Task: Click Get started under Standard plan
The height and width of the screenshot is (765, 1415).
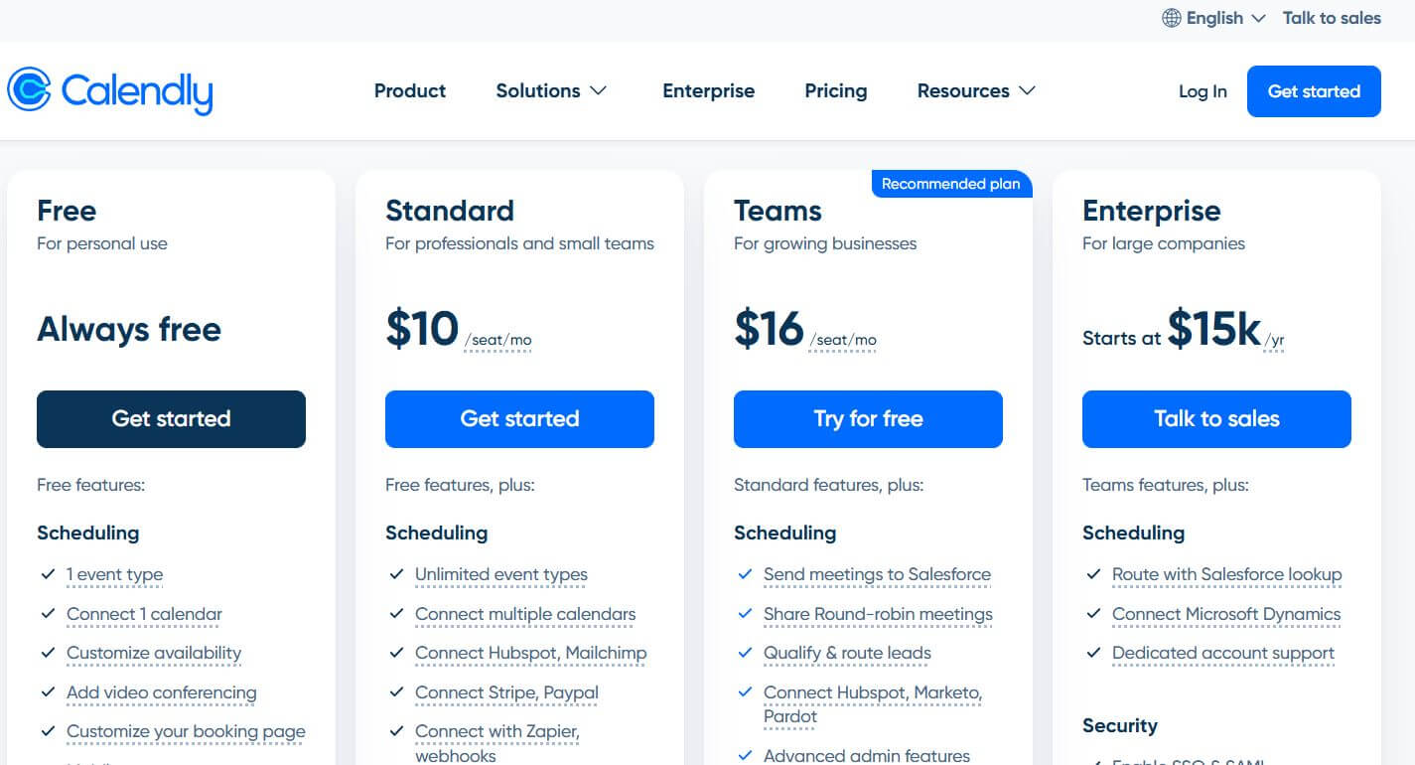Action: 519,419
